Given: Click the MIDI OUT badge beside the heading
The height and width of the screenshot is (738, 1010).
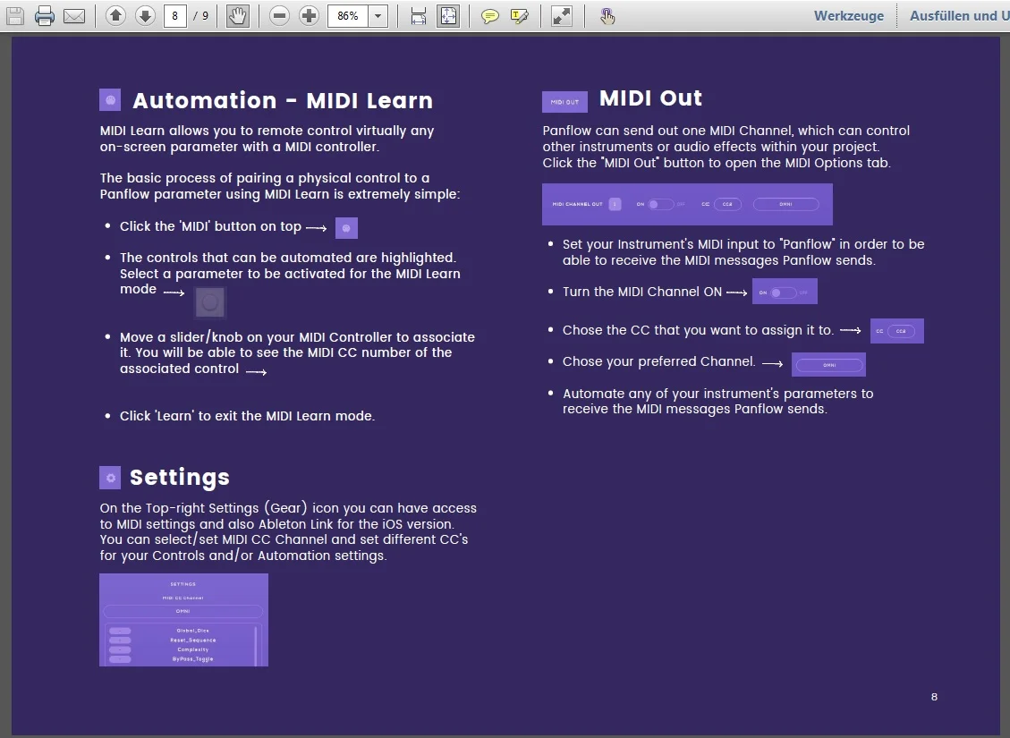Looking at the screenshot, I should coord(564,102).
